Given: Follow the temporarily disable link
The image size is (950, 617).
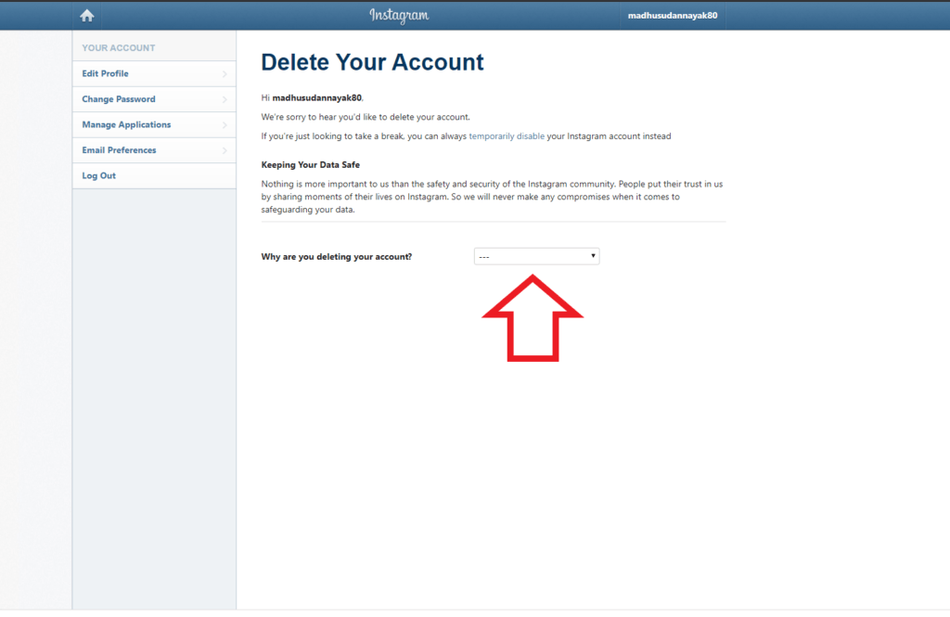Looking at the screenshot, I should click(507, 136).
